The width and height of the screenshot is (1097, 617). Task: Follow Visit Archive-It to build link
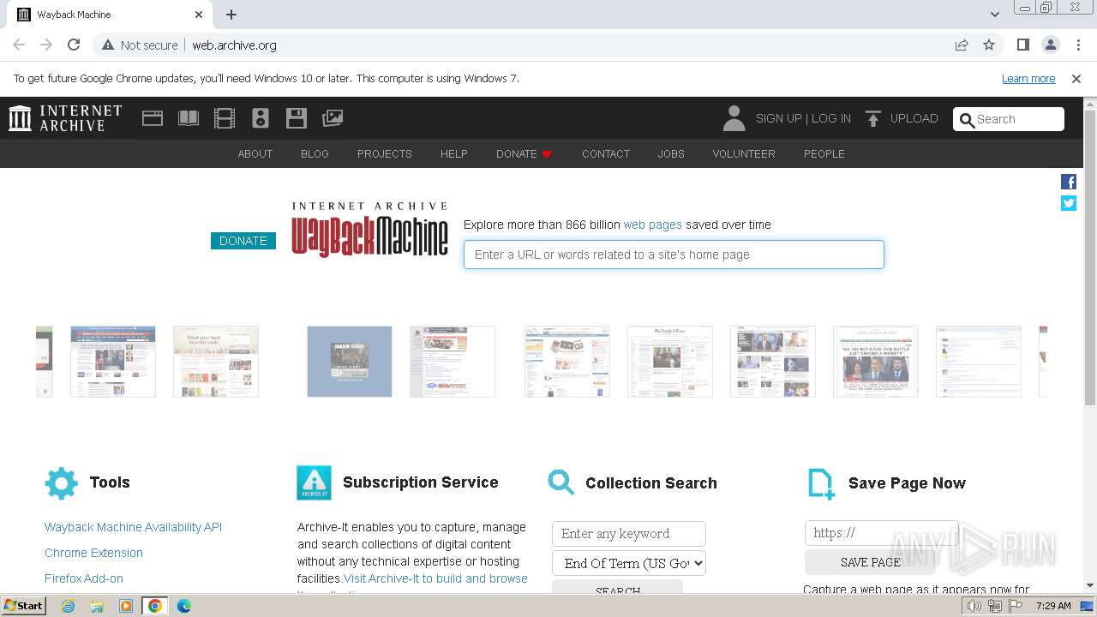(435, 578)
